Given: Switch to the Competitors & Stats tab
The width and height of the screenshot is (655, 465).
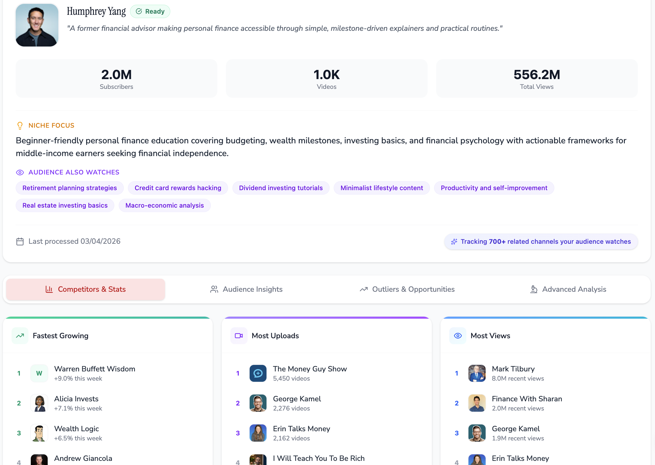Looking at the screenshot, I should click(x=86, y=289).
